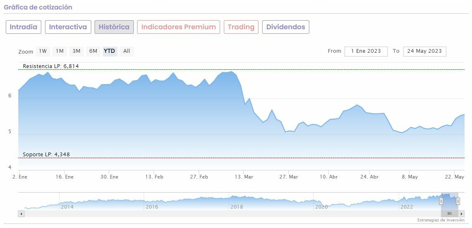
Task: Select the Histórica tab
Action: point(114,27)
